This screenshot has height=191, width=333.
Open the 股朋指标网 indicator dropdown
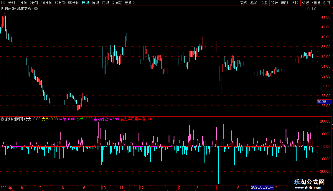tap(2, 119)
